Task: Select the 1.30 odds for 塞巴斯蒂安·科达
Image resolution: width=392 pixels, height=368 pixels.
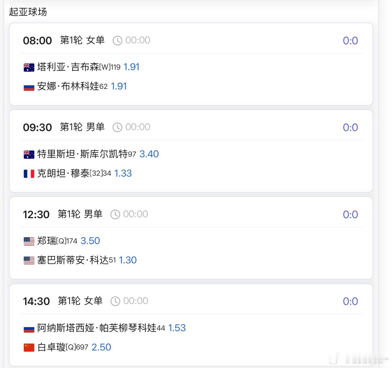Action: pos(128,260)
